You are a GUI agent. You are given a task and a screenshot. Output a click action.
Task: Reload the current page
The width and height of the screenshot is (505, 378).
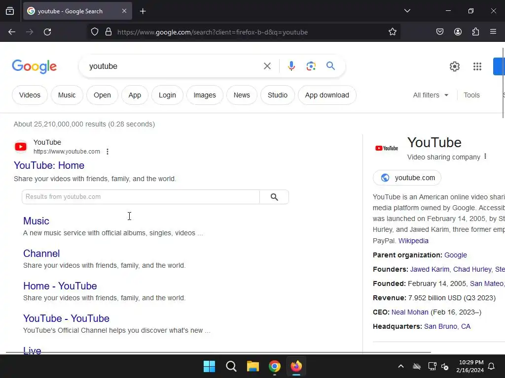point(47,32)
